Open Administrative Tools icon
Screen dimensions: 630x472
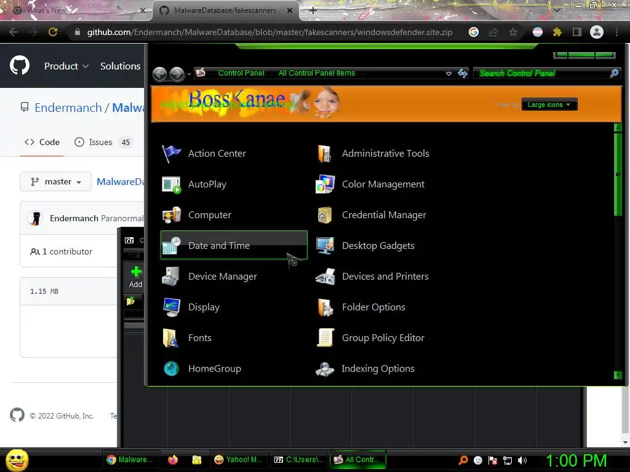325,154
